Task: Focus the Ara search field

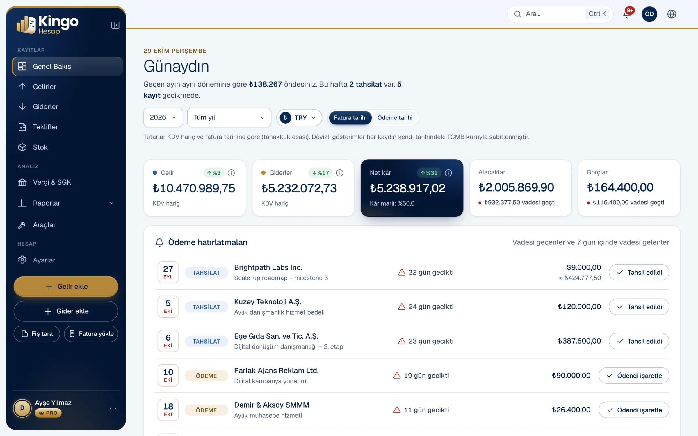Action: point(560,14)
